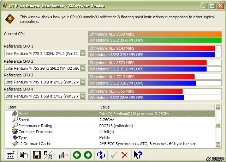Screen dimensions: 226x162
Task: Click the Item column header
Action: click(51, 107)
